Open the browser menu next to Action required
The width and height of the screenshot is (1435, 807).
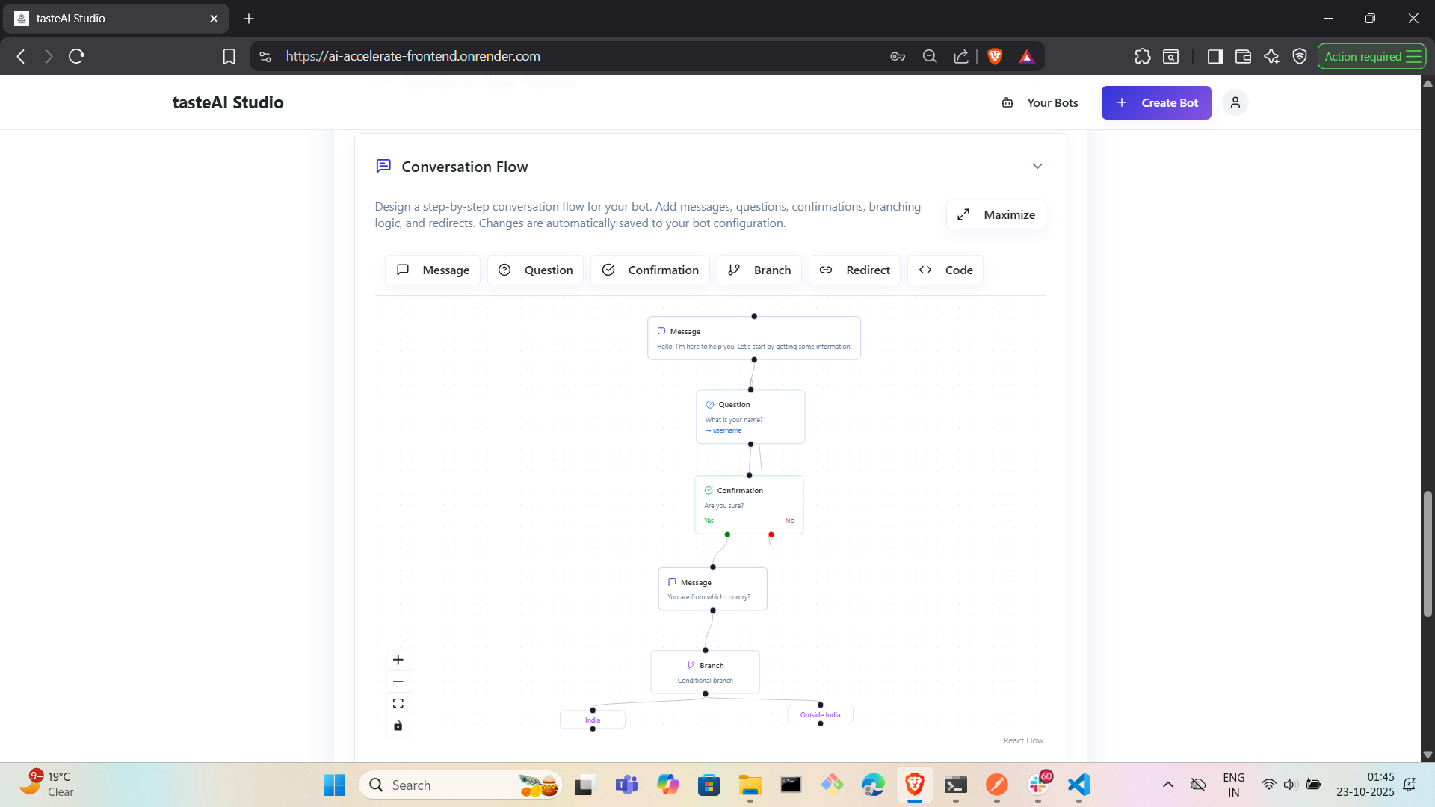pos(1413,56)
